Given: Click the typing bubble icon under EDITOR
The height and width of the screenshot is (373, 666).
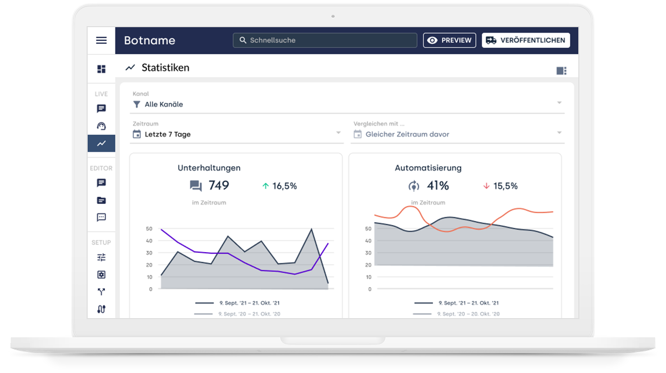Looking at the screenshot, I should (101, 218).
